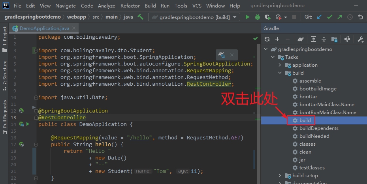Open the Build menu
367x184 pixels.
click(x=150, y=6)
